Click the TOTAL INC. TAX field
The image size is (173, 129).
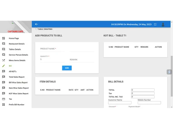coord(143,97)
